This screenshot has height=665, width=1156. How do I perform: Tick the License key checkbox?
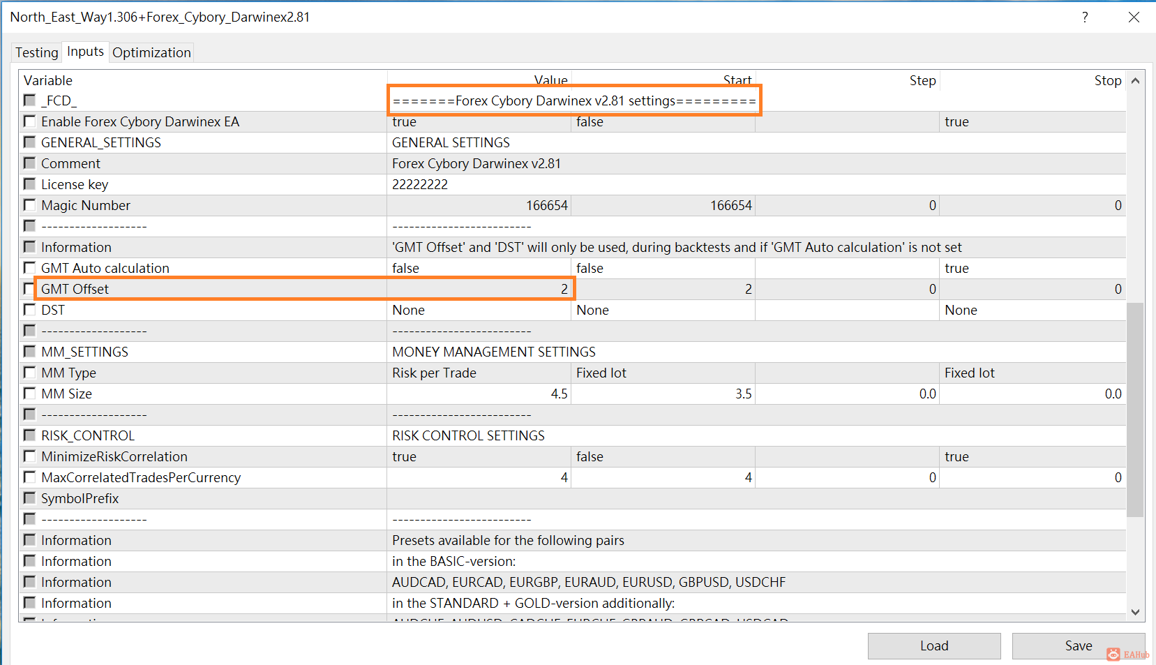29,184
